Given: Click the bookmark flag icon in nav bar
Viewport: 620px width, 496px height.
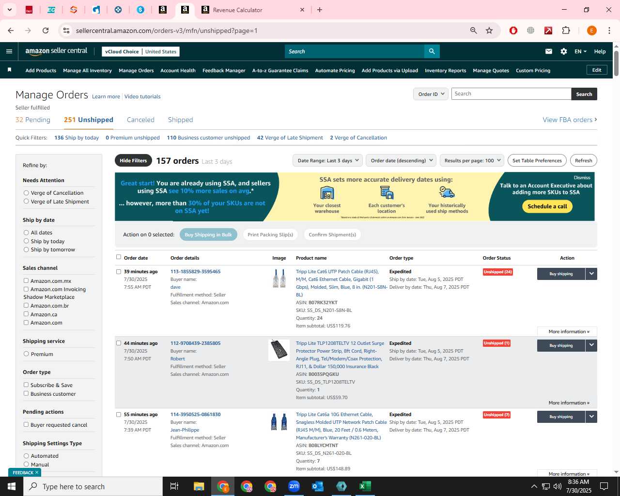Looking at the screenshot, I should [x=9, y=70].
